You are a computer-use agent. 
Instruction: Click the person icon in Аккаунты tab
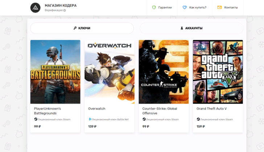(x=182, y=28)
